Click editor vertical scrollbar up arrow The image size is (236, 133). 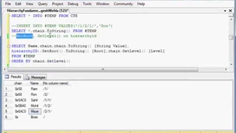(231, 19)
